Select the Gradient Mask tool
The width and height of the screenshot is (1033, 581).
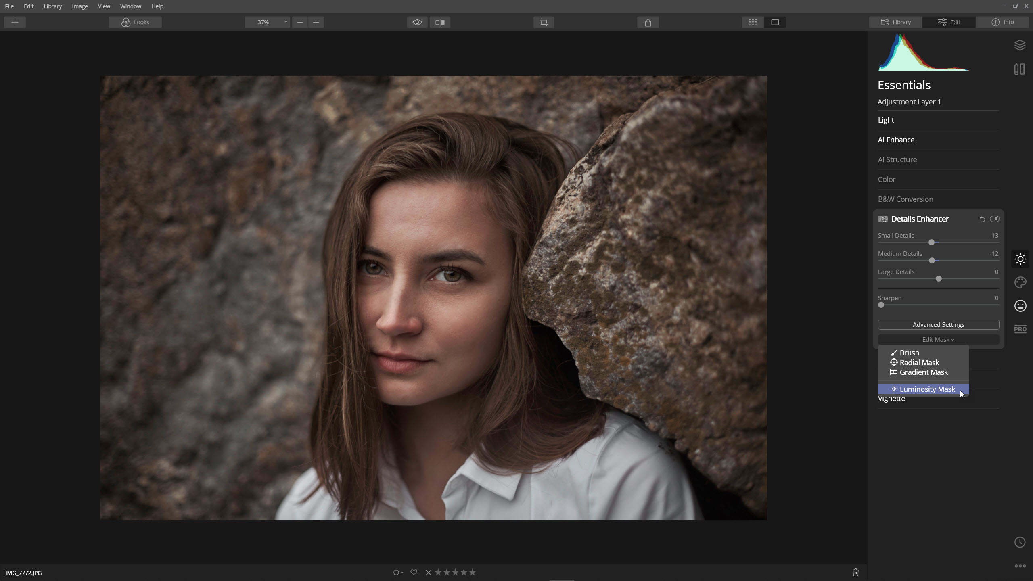point(922,372)
